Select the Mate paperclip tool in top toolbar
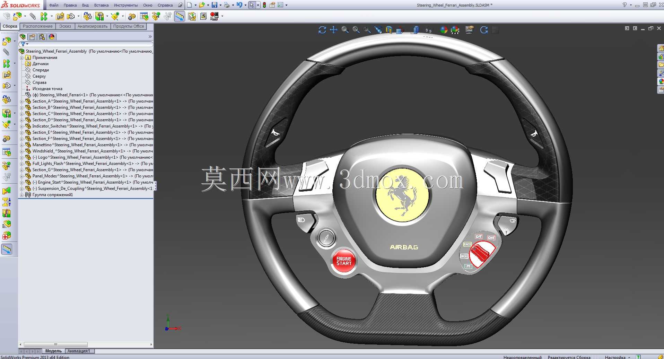 point(33,16)
